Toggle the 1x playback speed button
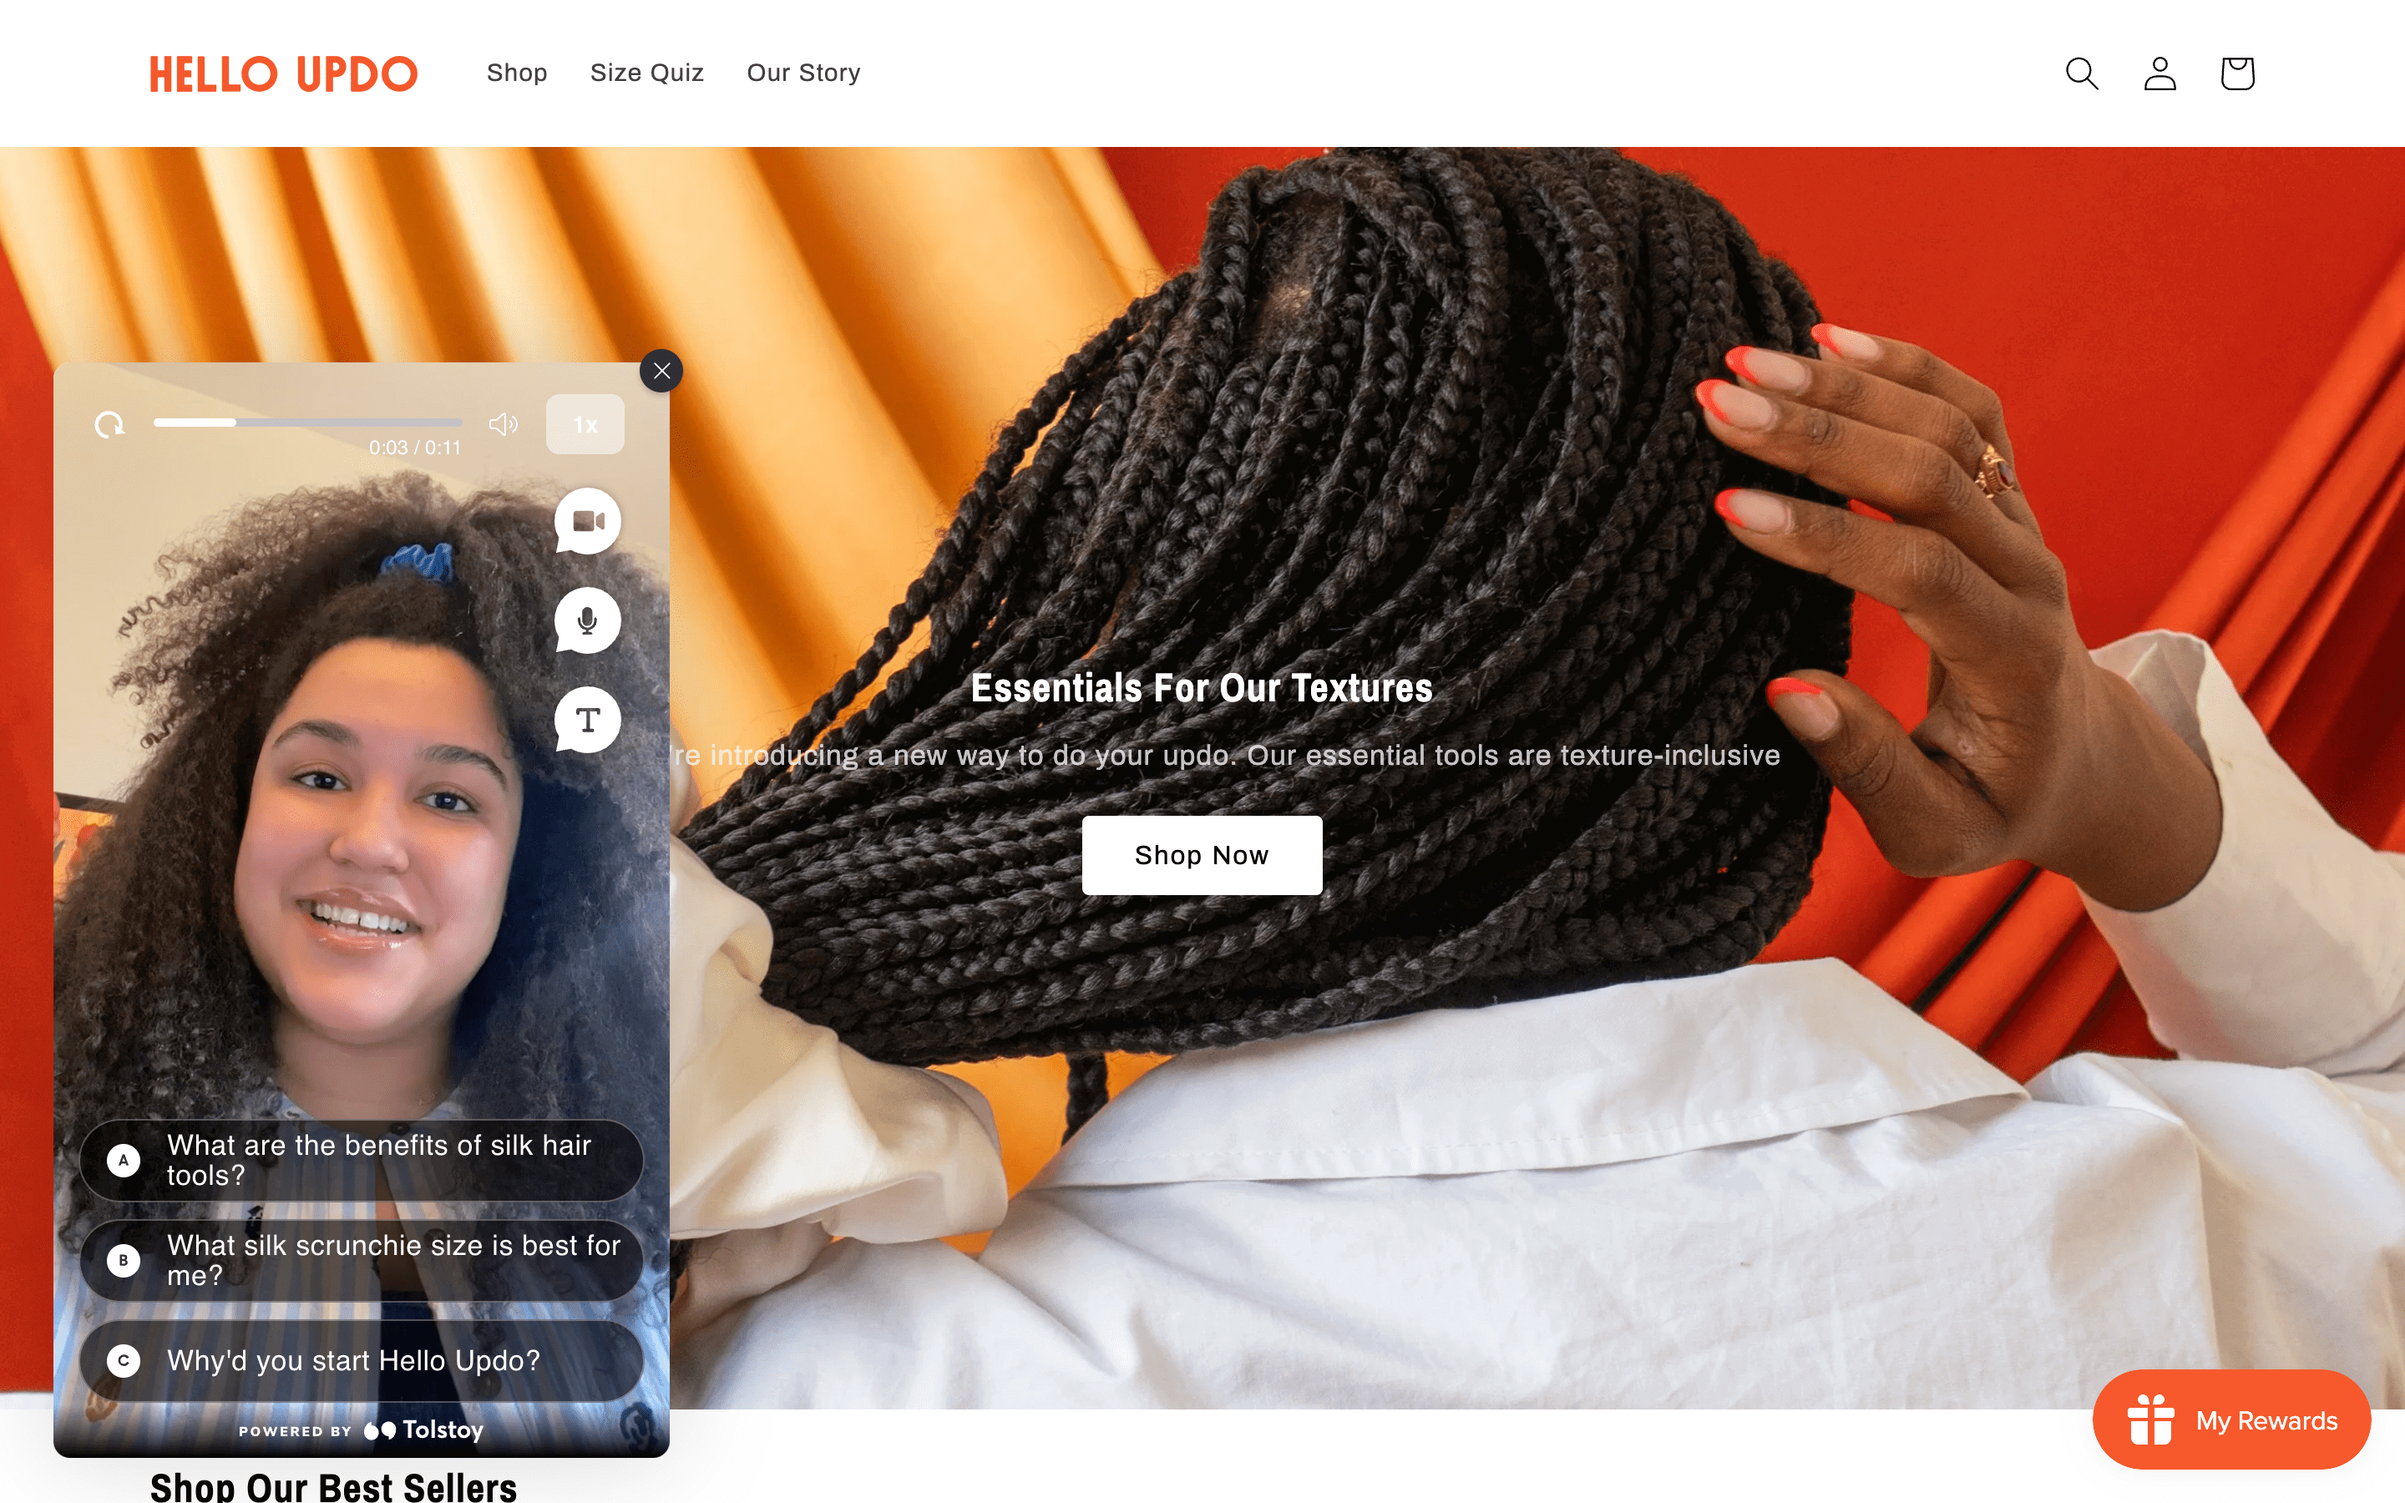2405x1503 pixels. (584, 423)
